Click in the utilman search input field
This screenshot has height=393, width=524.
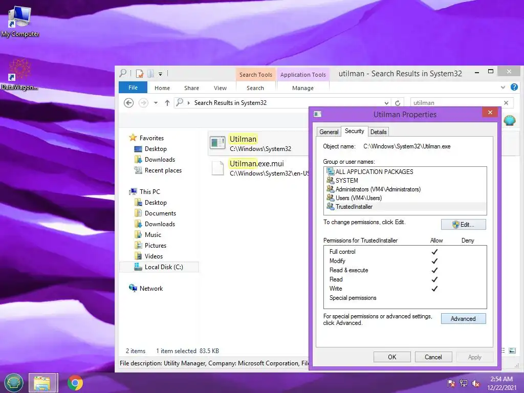pos(456,103)
